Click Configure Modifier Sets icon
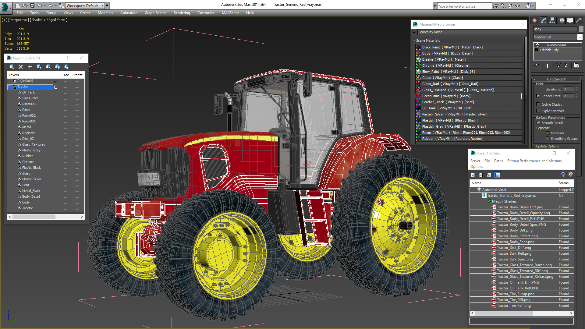Screen dimensions: 585x329 [x=576, y=65]
